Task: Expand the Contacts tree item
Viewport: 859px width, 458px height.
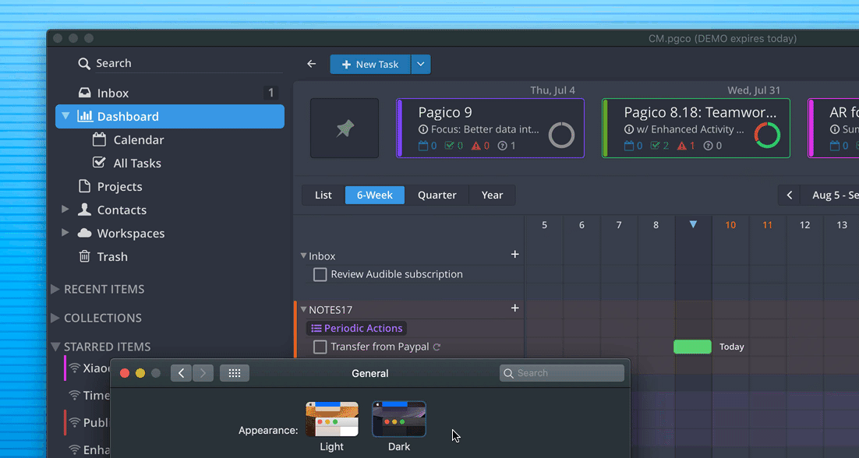Action: pos(65,209)
